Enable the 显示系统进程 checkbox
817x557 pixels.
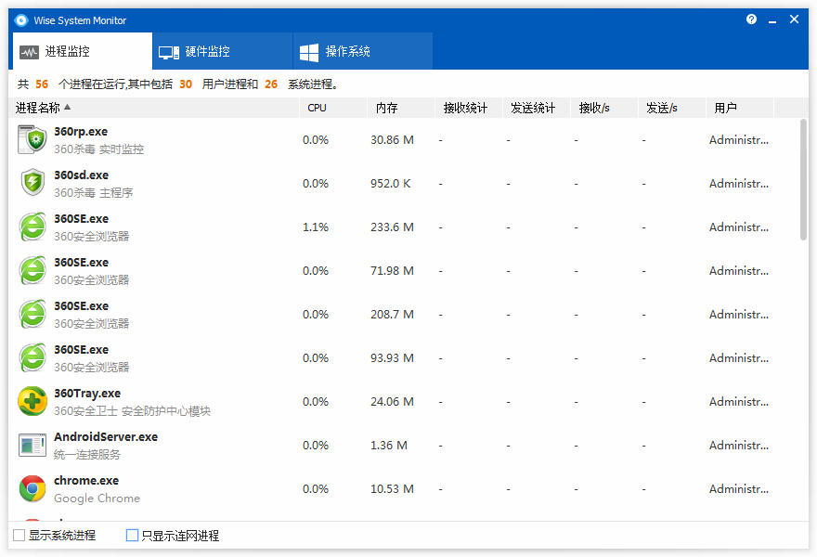[x=19, y=535]
